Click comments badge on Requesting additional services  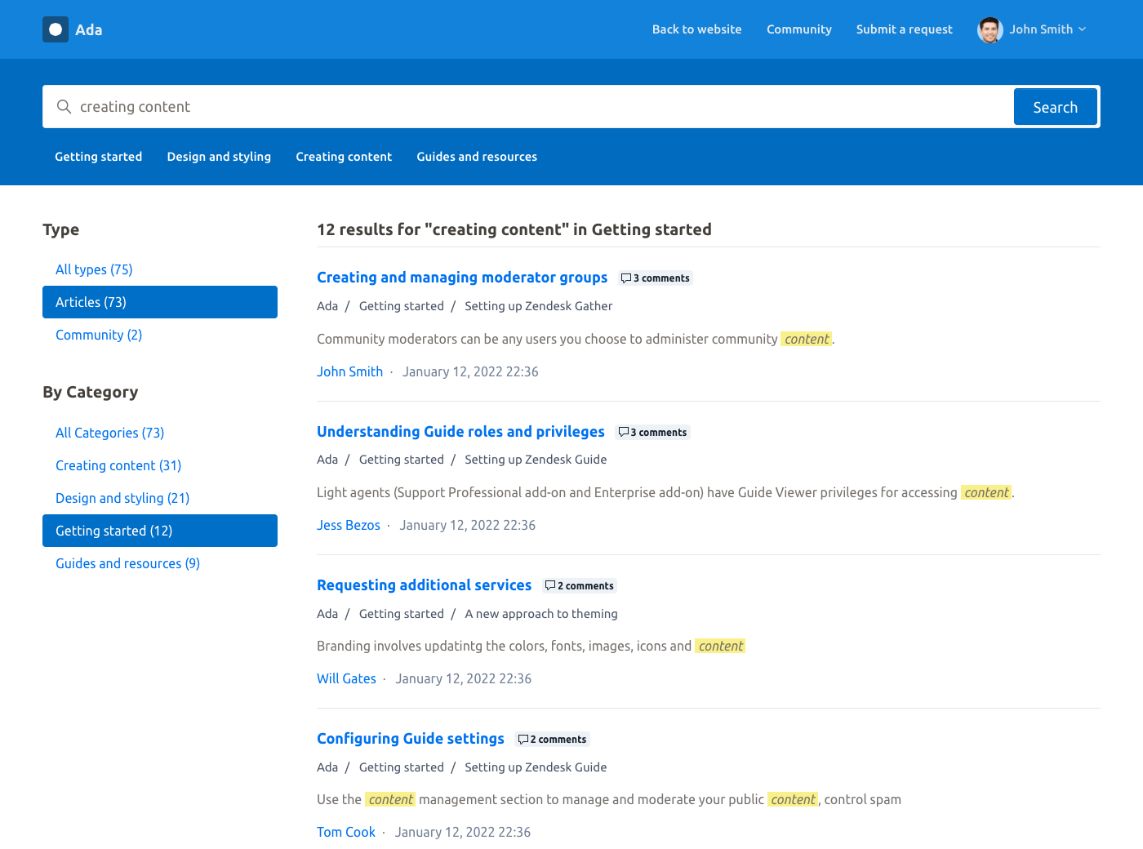click(580, 586)
